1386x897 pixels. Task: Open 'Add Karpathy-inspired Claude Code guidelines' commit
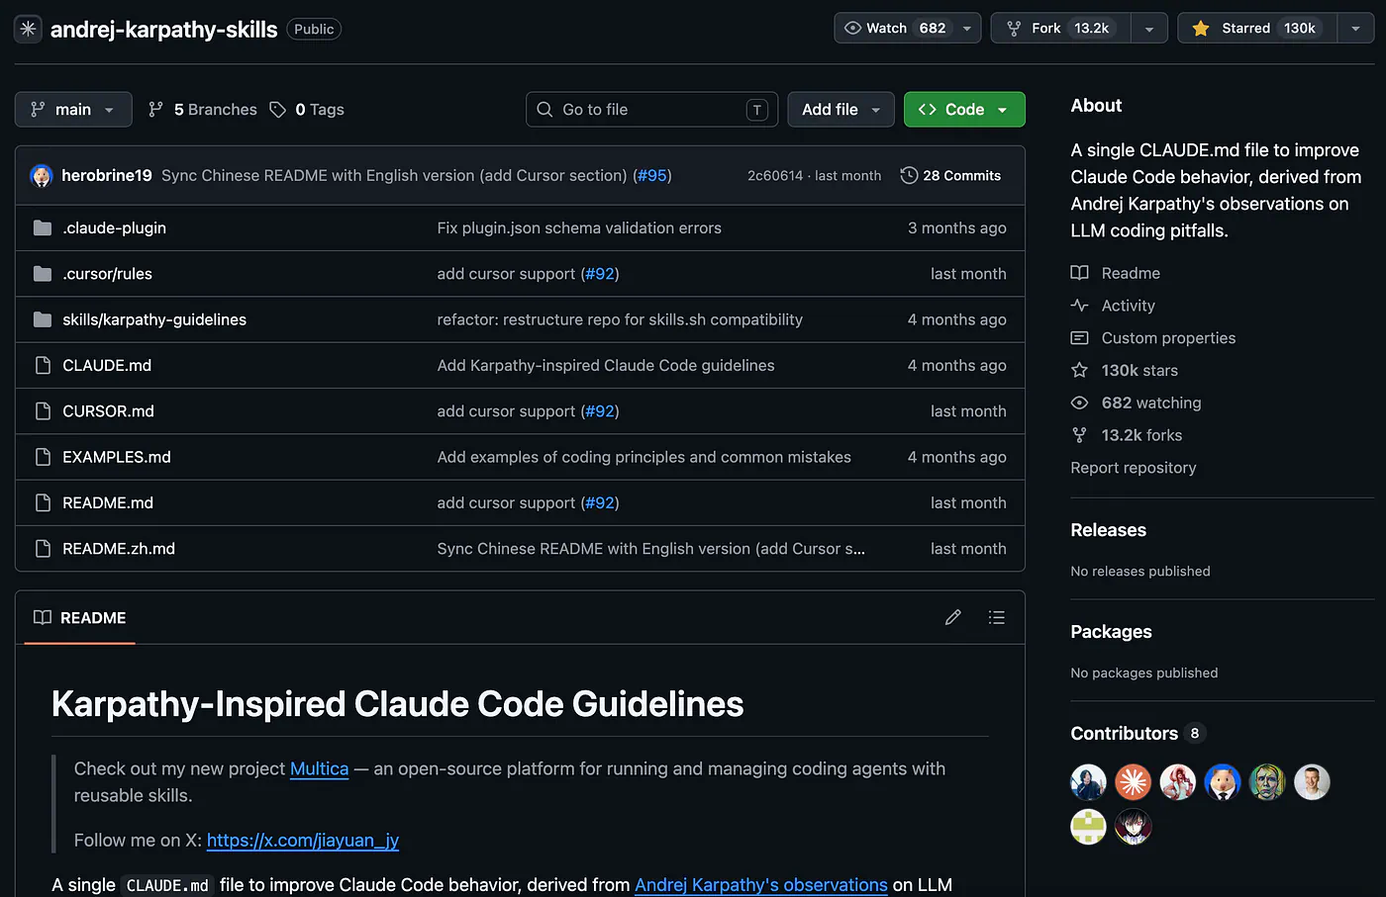[606, 366]
